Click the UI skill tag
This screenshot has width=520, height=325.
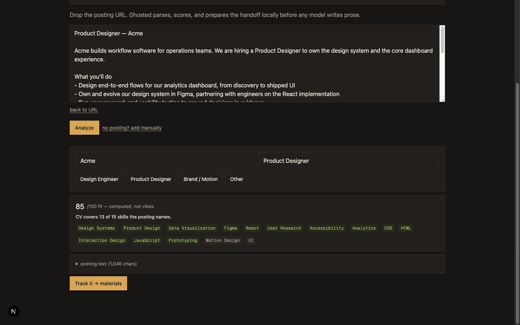(x=251, y=240)
